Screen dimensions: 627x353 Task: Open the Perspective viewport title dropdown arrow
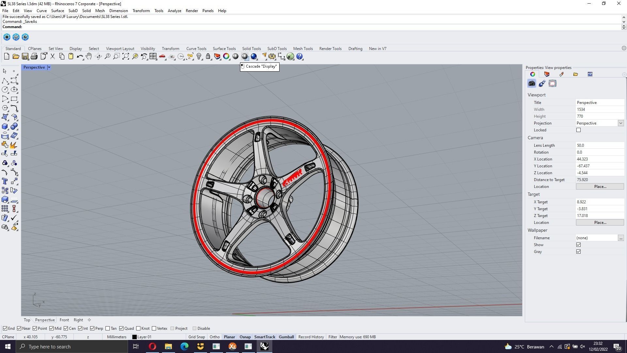(x=49, y=67)
